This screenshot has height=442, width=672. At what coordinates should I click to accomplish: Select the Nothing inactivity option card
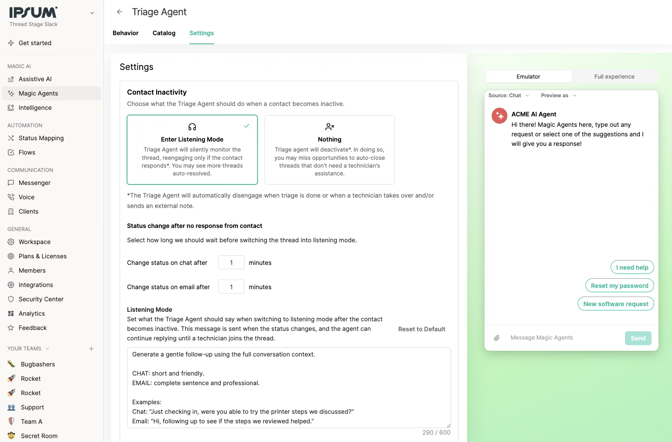(330, 150)
